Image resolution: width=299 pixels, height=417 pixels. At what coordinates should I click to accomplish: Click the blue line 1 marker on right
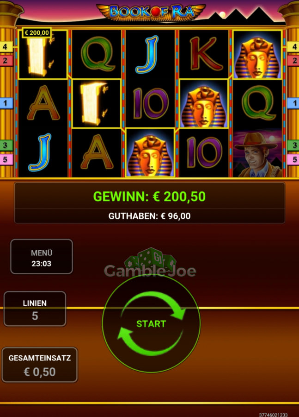tap(293, 103)
